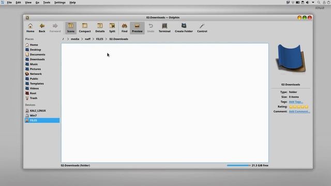Screen dimensions: 331x186
Task: Switch to Compact view mode
Action: point(85,28)
